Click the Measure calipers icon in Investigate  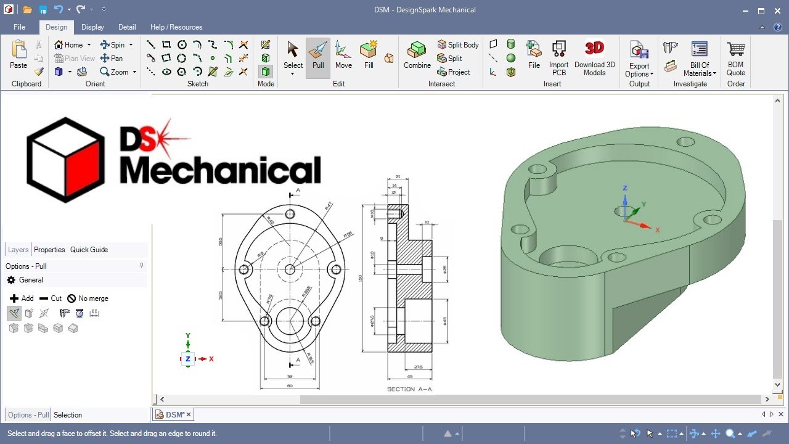[x=671, y=47]
